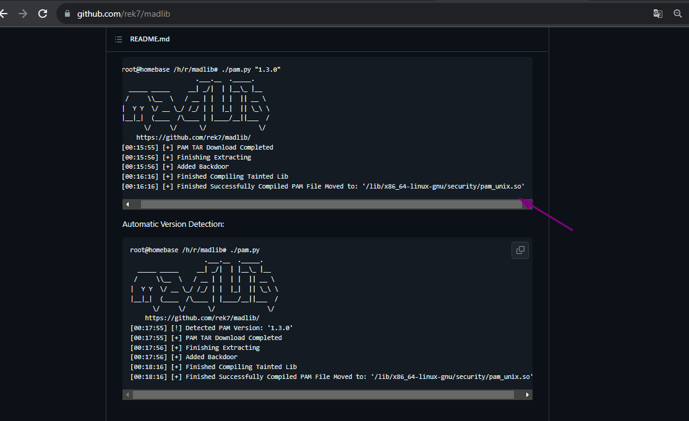
Task: Click '[00:15:56] [+] Finishing Extracting' line
Action: (x=186, y=157)
